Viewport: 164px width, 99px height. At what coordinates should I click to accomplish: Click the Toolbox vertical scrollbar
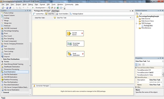click(x=30, y=65)
